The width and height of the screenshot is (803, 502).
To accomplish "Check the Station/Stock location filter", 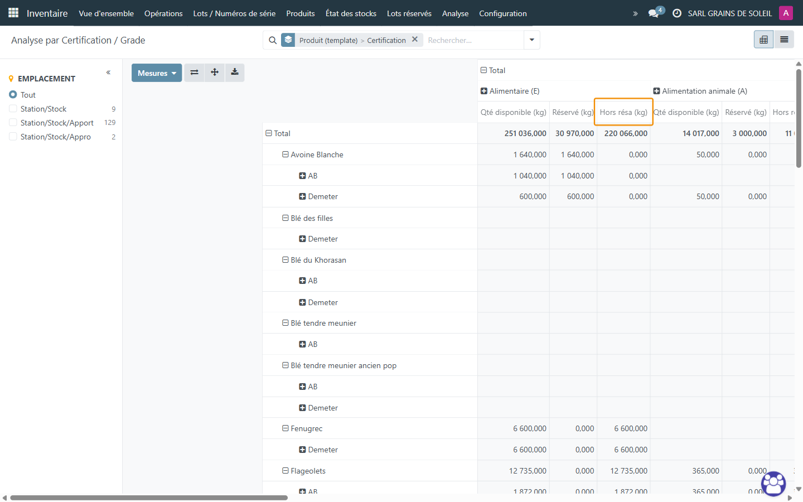I will (x=13, y=109).
